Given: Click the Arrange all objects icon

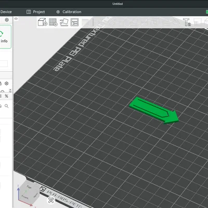Looking at the screenshot, I should [x=74, y=22].
